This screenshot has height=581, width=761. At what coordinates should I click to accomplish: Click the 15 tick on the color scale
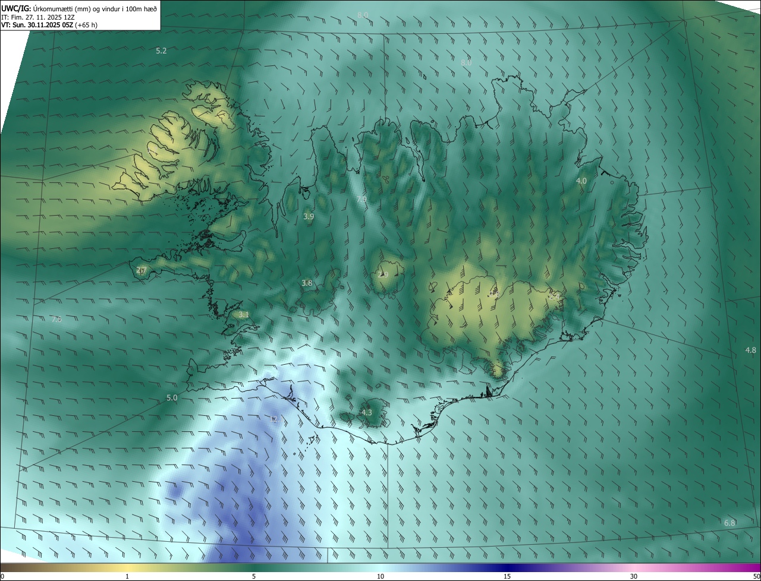coord(507,576)
